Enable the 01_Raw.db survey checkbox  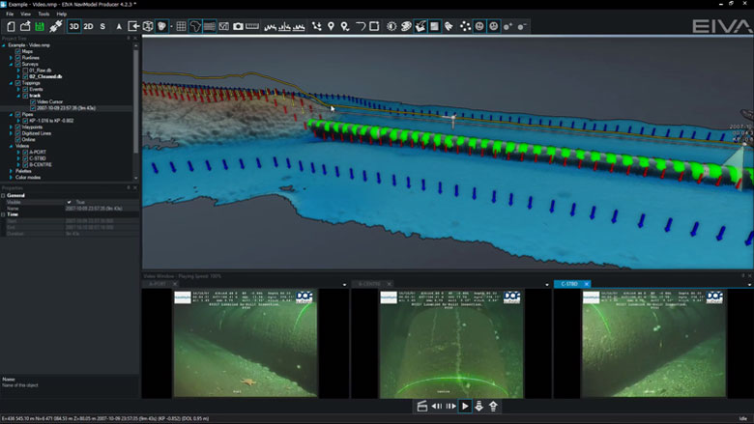24,71
